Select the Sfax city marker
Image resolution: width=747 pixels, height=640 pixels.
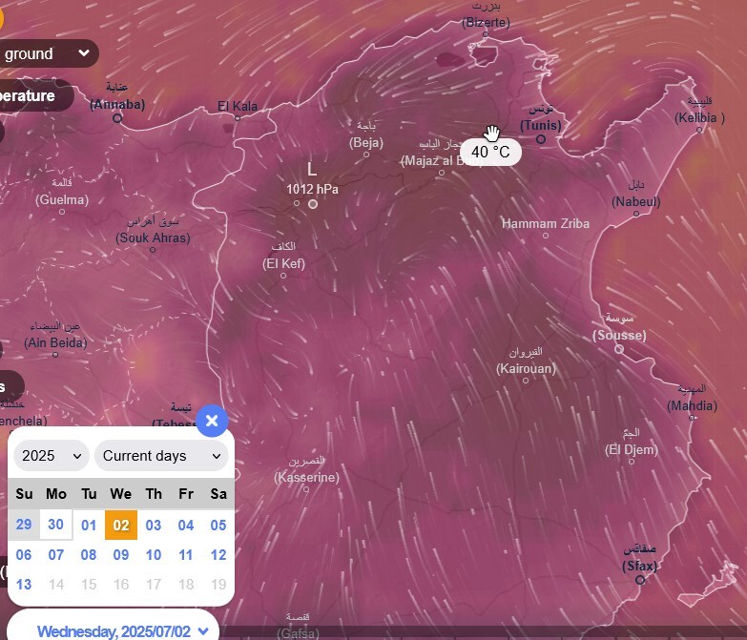[640, 580]
